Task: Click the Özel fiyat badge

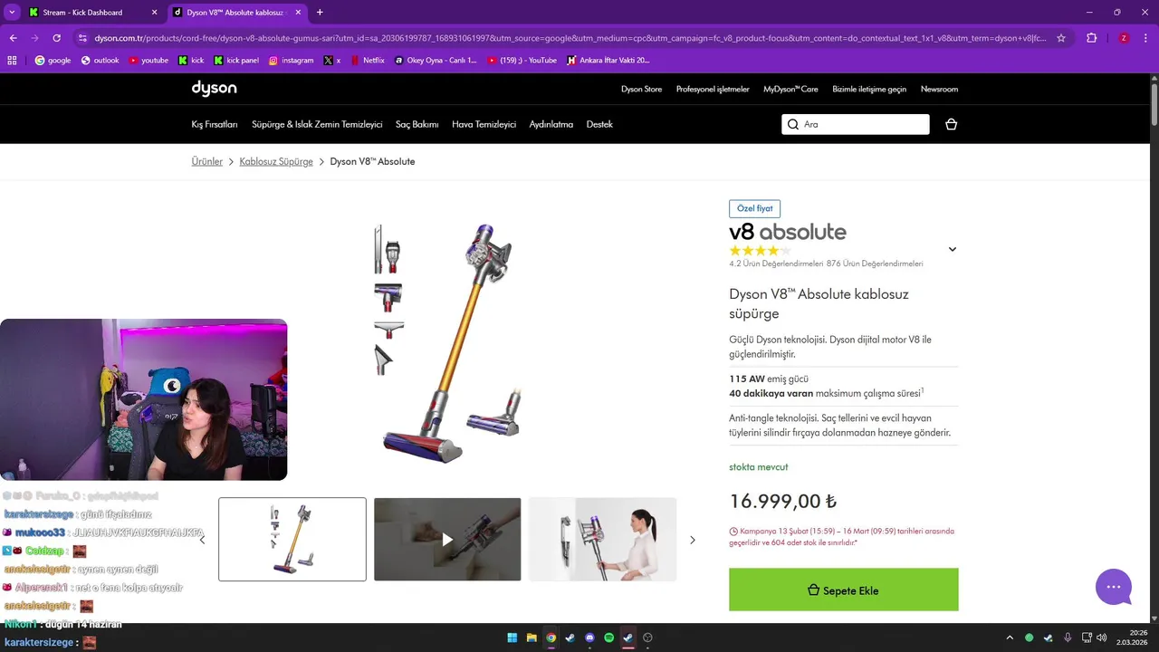Action: point(754,208)
